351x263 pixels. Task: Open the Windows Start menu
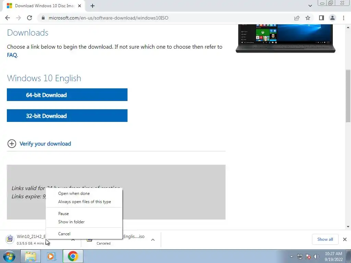tap(9, 256)
